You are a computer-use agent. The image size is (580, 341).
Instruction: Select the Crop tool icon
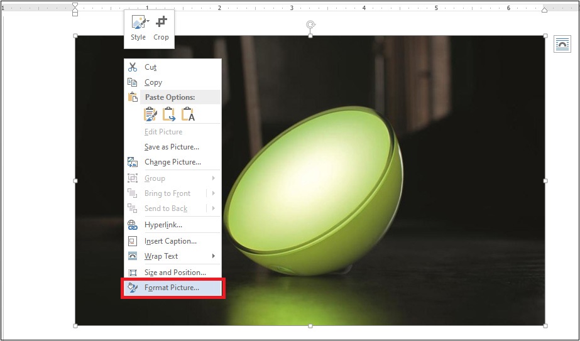coord(161,24)
